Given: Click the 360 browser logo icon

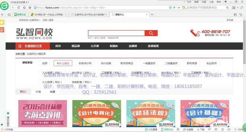Looking at the screenshot, I should [4, 6].
